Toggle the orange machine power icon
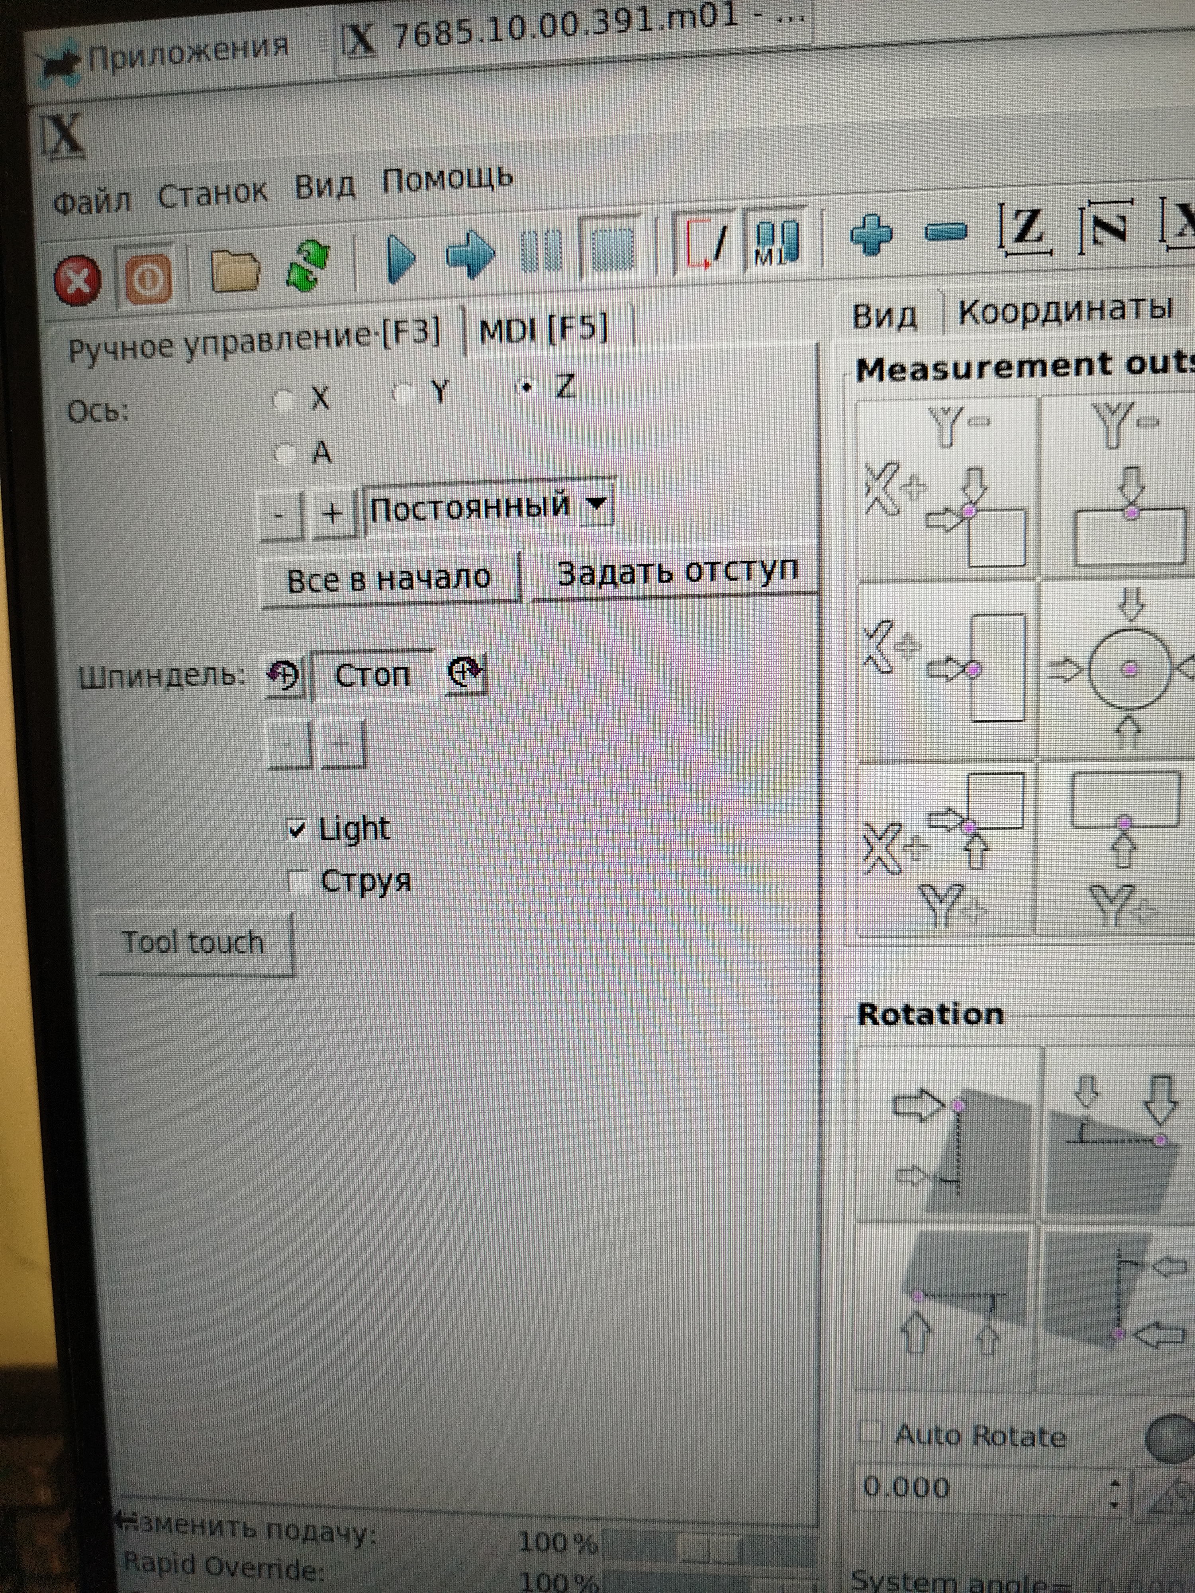 (149, 279)
